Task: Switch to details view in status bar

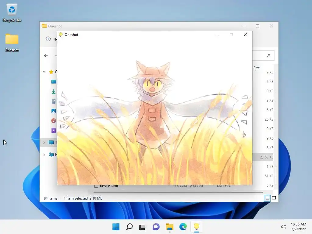Action: 267,198
